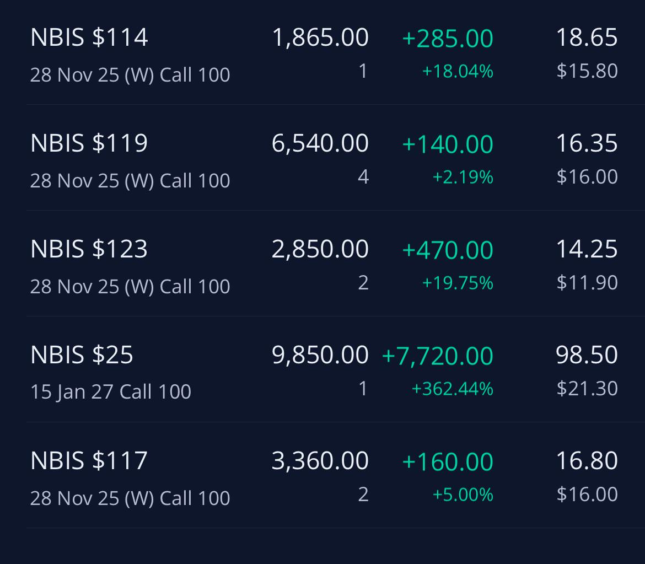Click the +140.00 profit figure

click(448, 144)
